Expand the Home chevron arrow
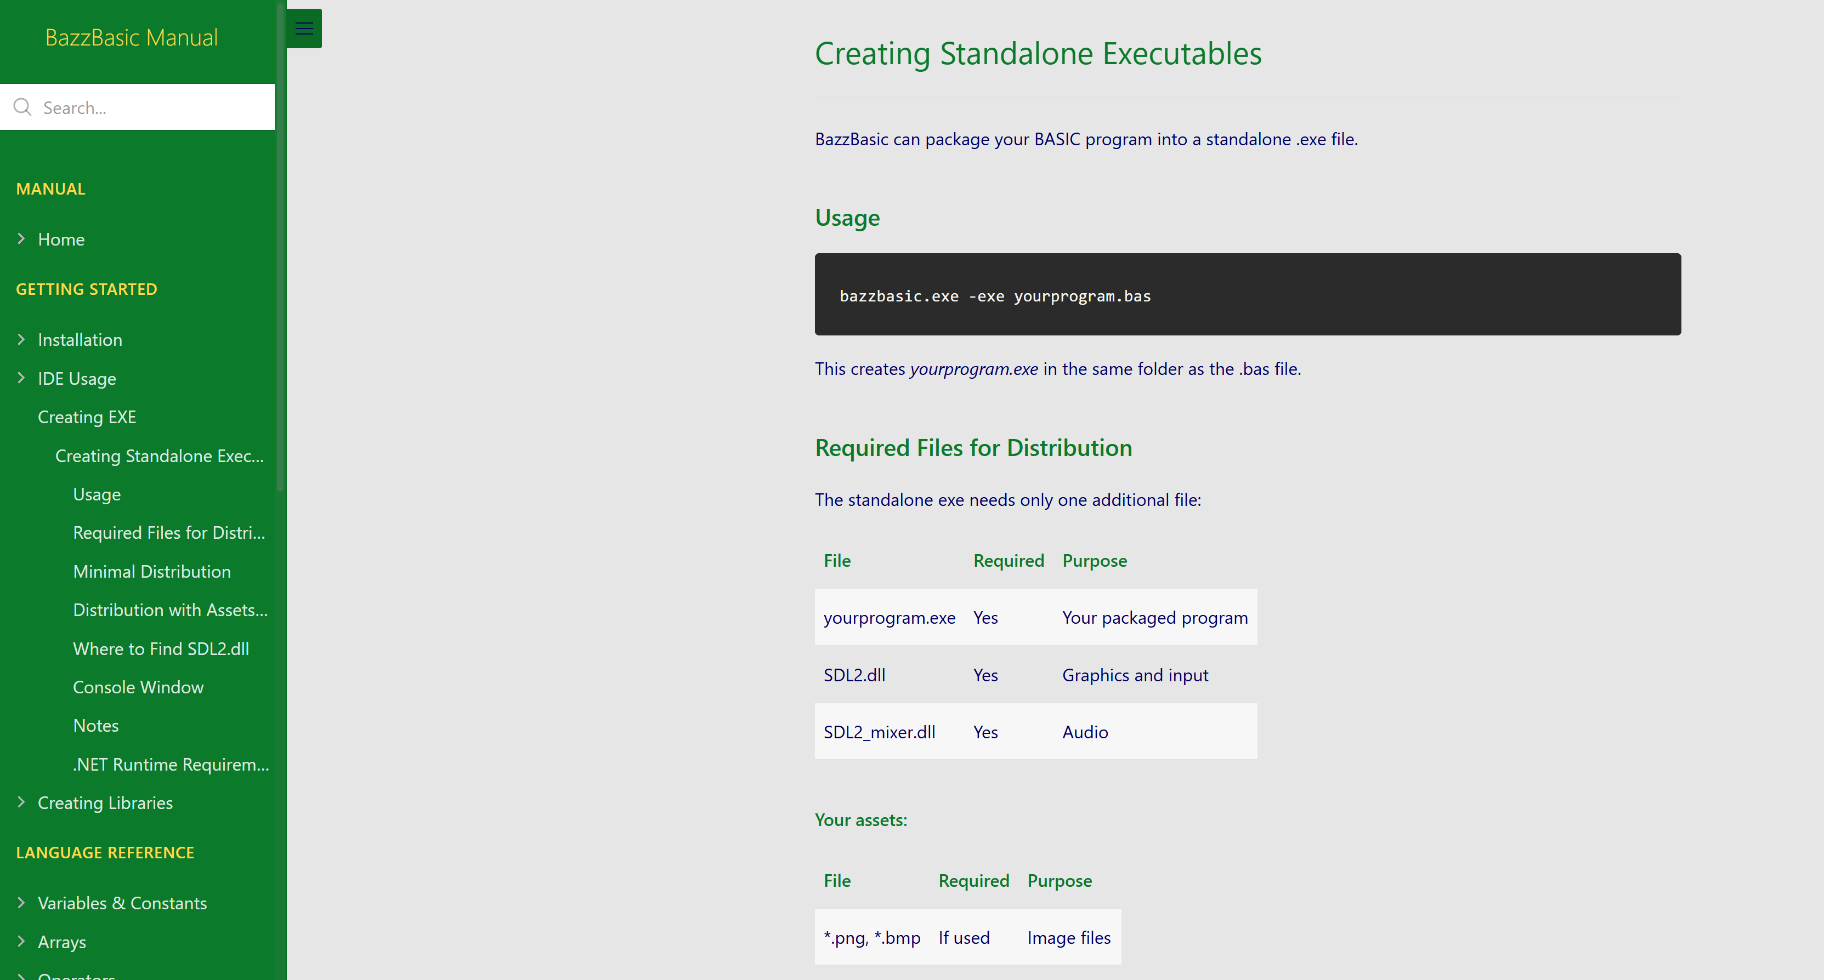 [21, 239]
